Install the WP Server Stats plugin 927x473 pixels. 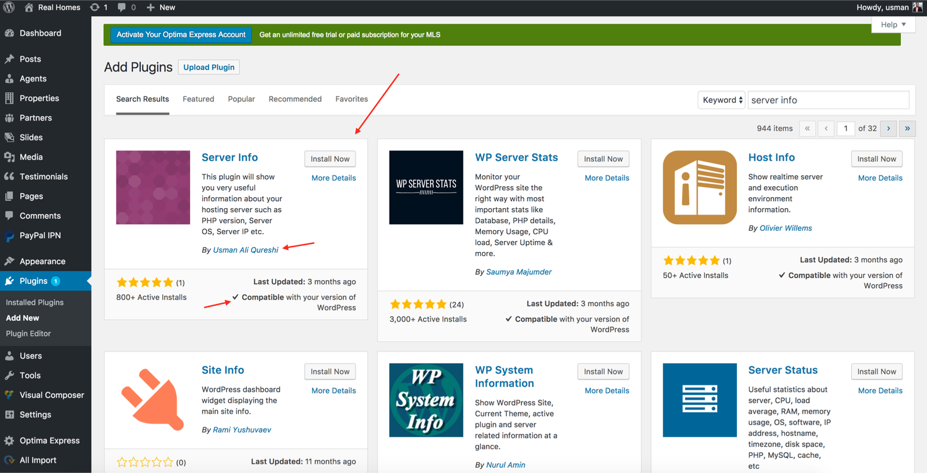603,159
